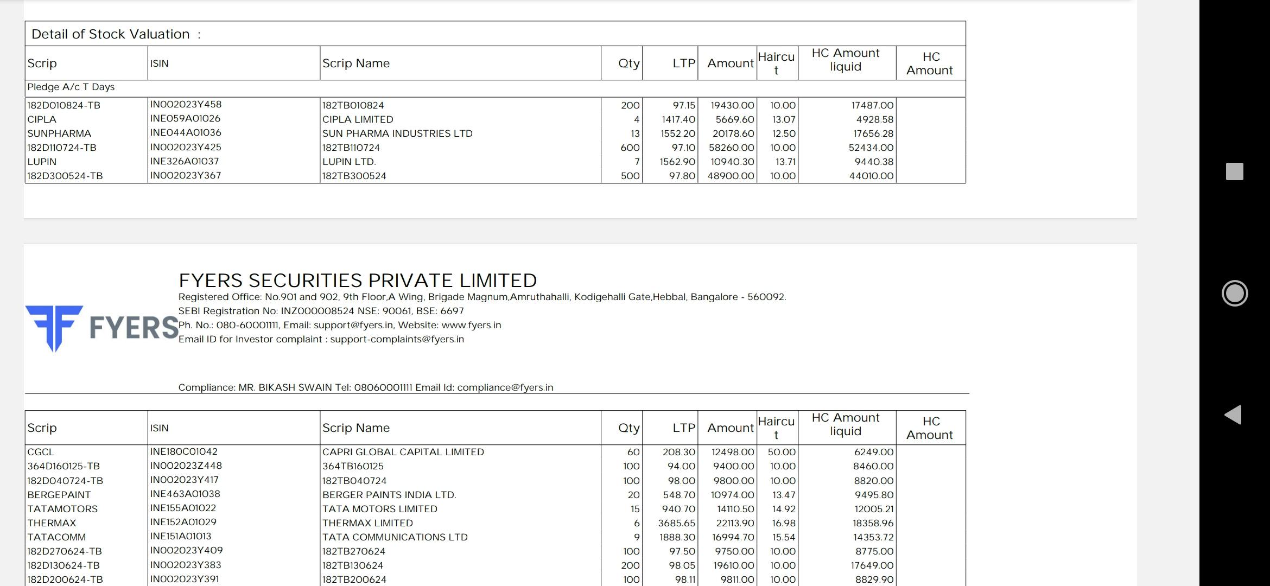The image size is (1270, 586).
Task: Click TATA MOTORS LIMITED scrip name
Action: click(379, 509)
